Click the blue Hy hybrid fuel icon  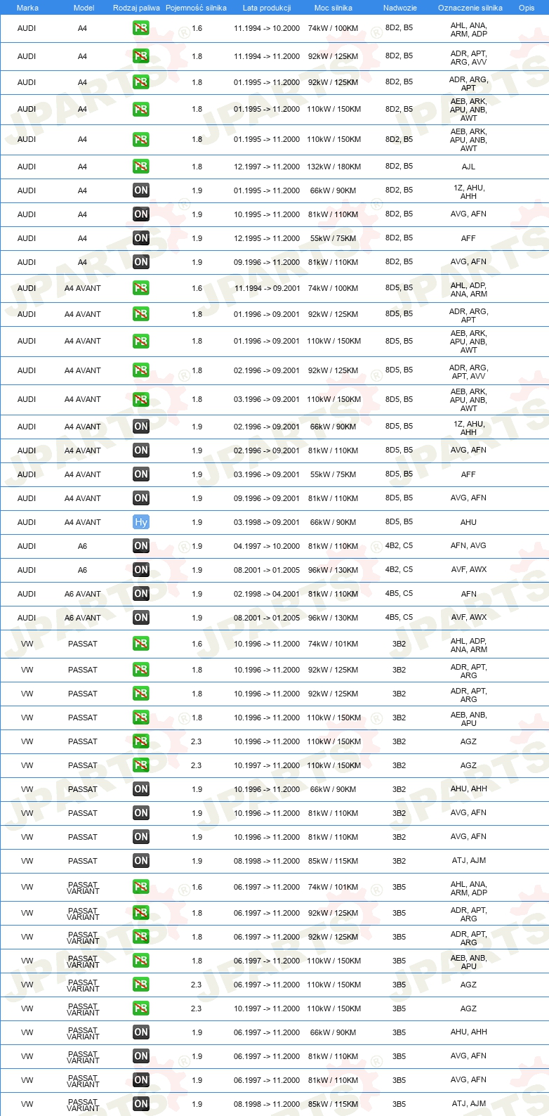141,522
